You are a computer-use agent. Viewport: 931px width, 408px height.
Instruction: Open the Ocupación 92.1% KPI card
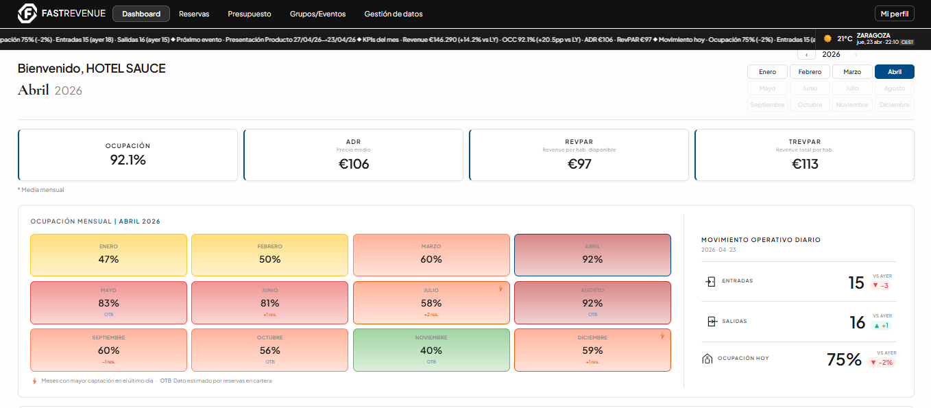point(128,155)
